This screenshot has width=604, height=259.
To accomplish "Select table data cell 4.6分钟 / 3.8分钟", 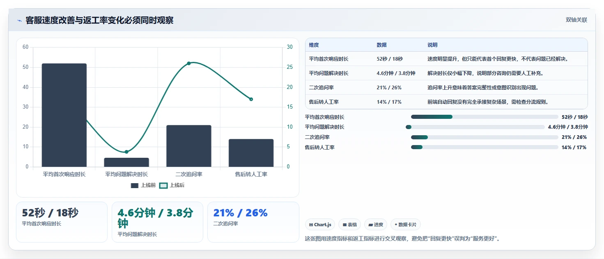I will [396, 73].
